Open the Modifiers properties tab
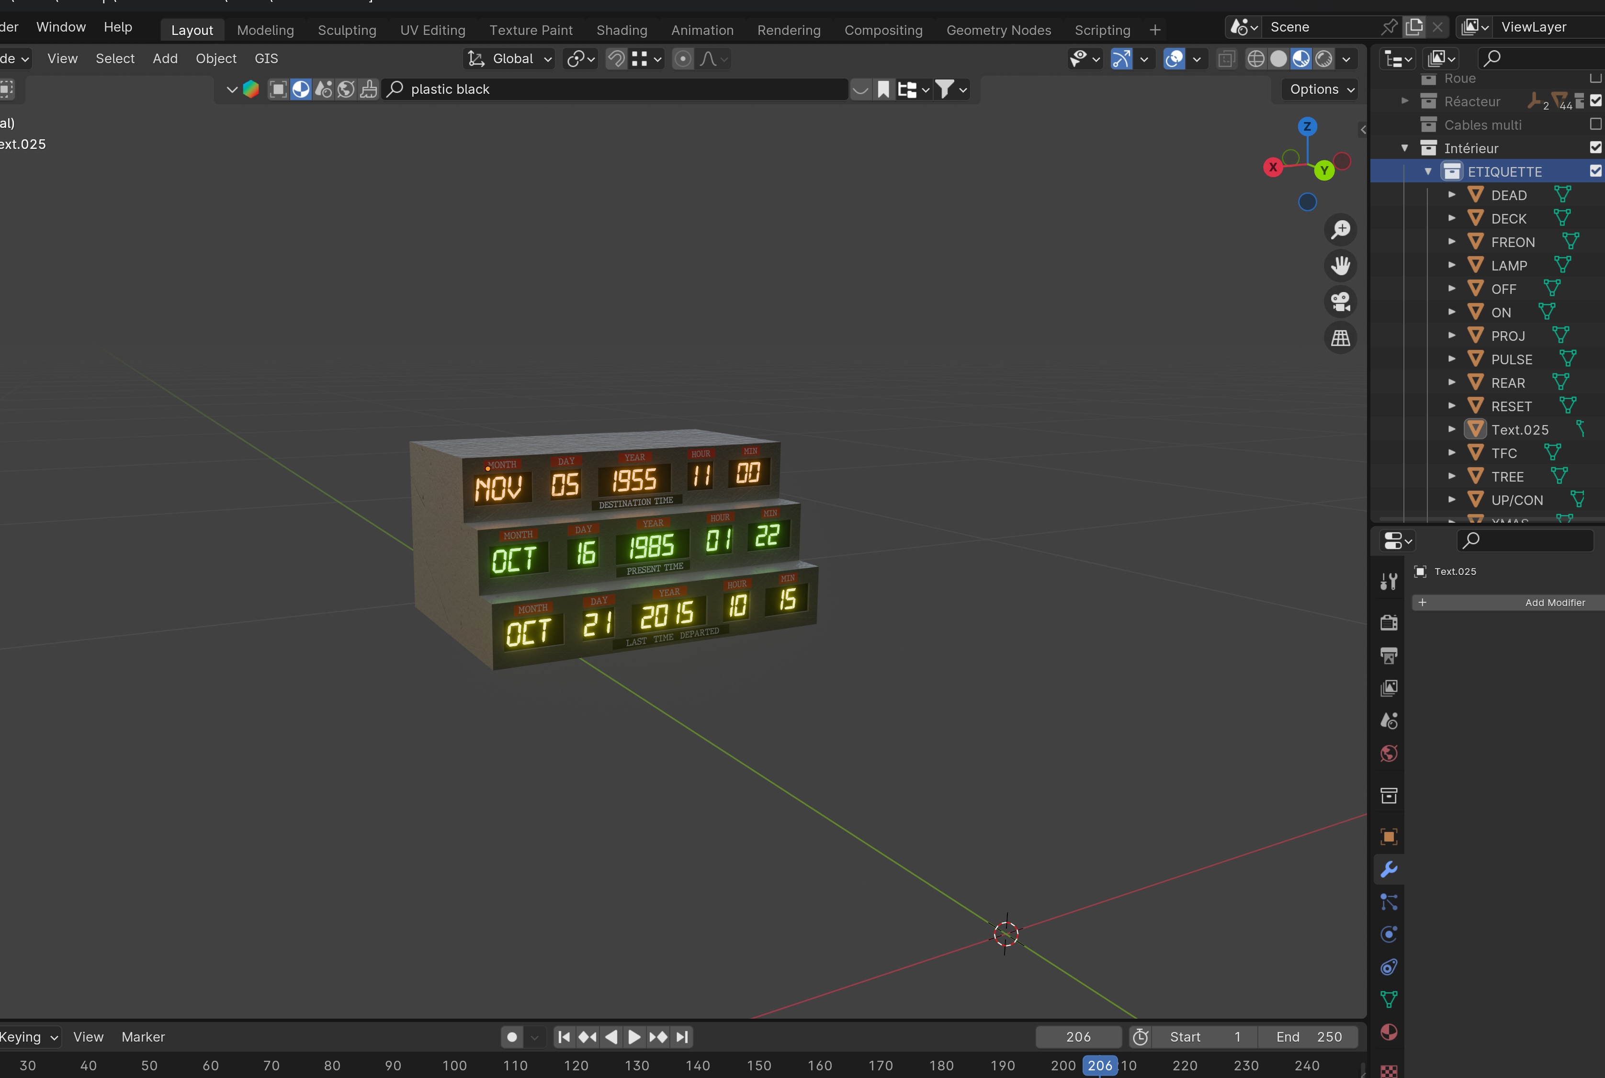 [x=1389, y=869]
